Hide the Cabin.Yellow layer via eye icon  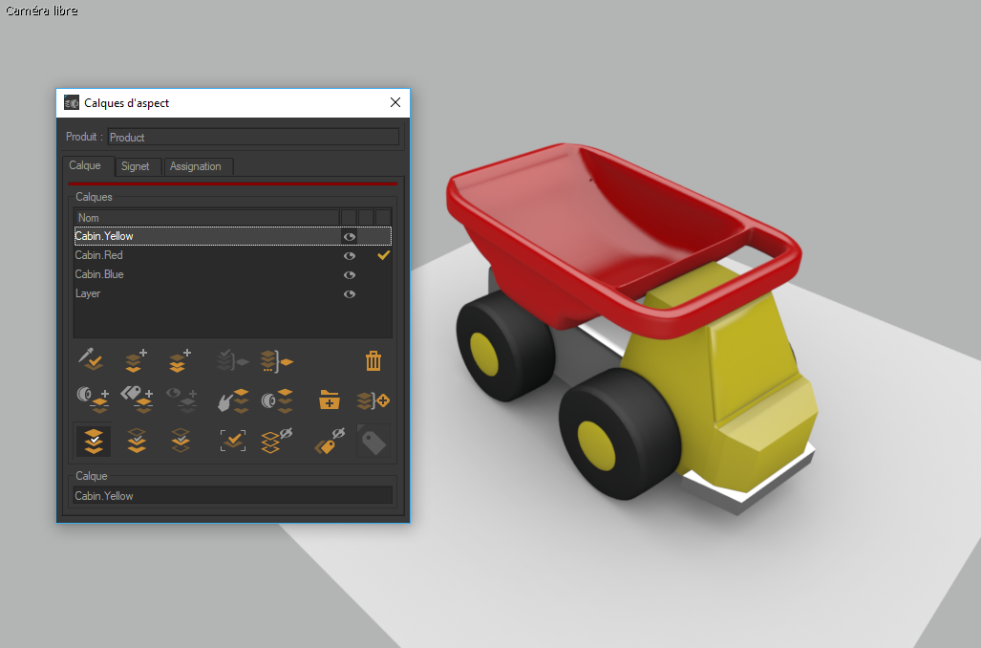coord(350,236)
